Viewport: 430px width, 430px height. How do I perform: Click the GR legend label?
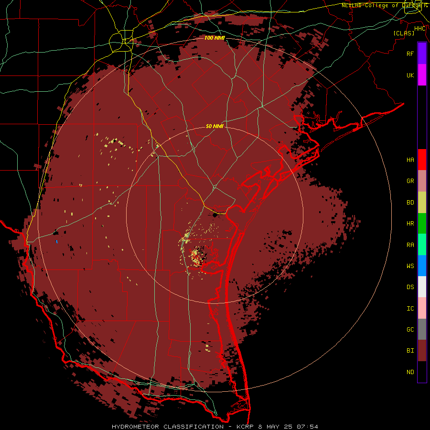tap(410, 181)
